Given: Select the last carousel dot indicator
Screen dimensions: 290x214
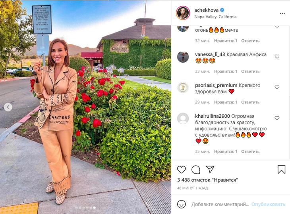Looking at the screenshot, I should [95, 208].
